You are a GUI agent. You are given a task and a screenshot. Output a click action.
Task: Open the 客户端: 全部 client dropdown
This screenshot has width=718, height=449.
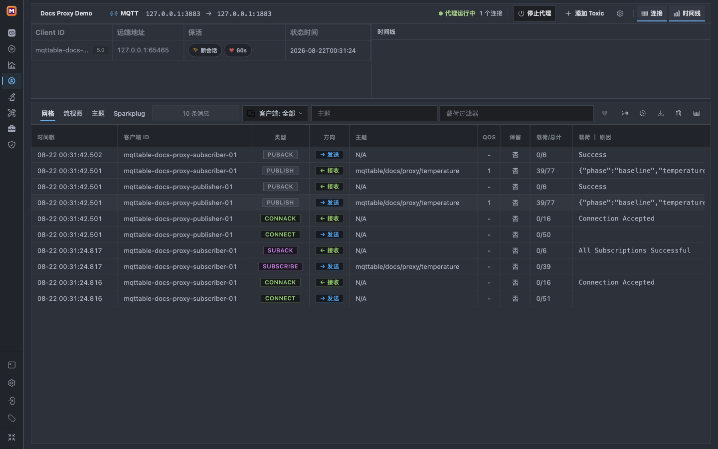click(x=275, y=113)
